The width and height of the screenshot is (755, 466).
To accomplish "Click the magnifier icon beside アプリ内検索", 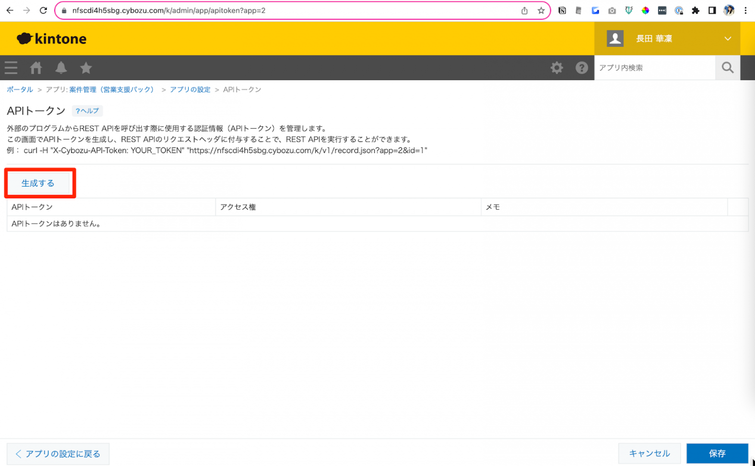I will [727, 68].
